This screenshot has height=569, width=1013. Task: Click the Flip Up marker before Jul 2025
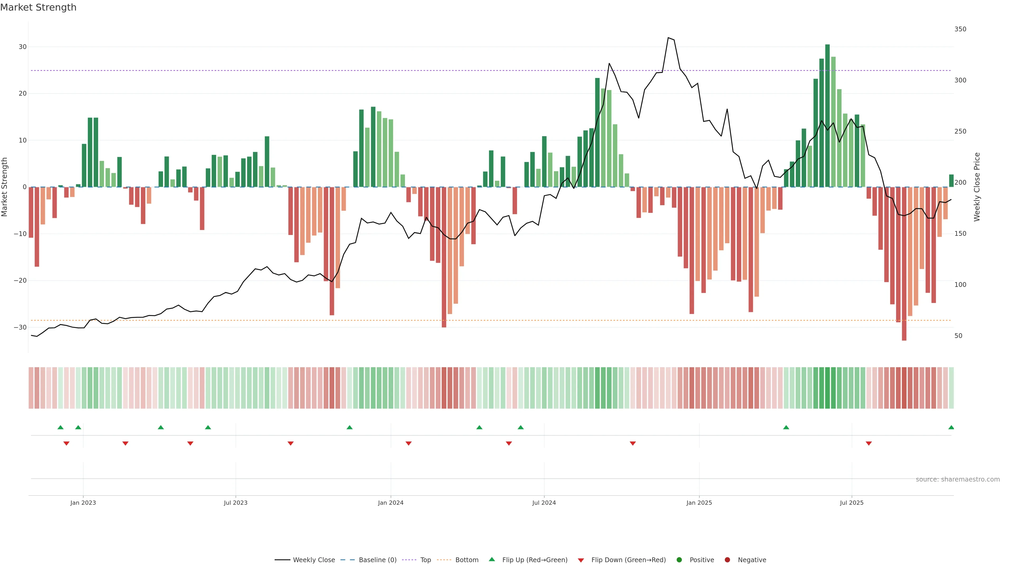pyautogui.click(x=786, y=427)
